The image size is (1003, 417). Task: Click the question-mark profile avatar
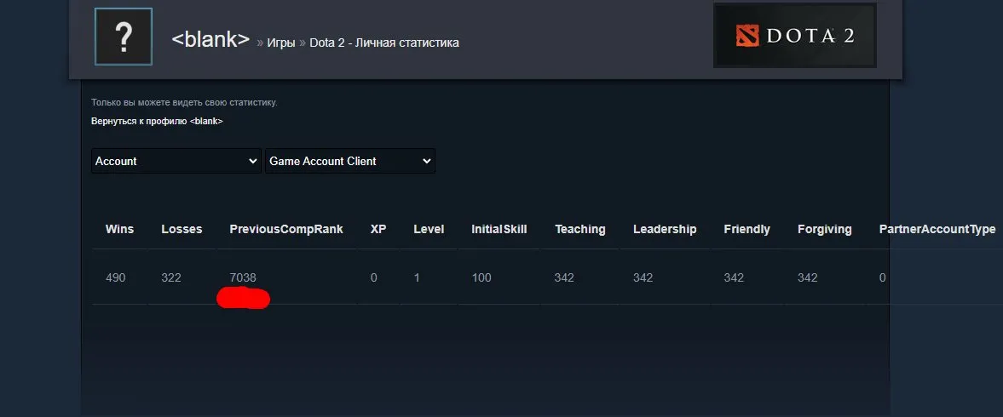(124, 37)
